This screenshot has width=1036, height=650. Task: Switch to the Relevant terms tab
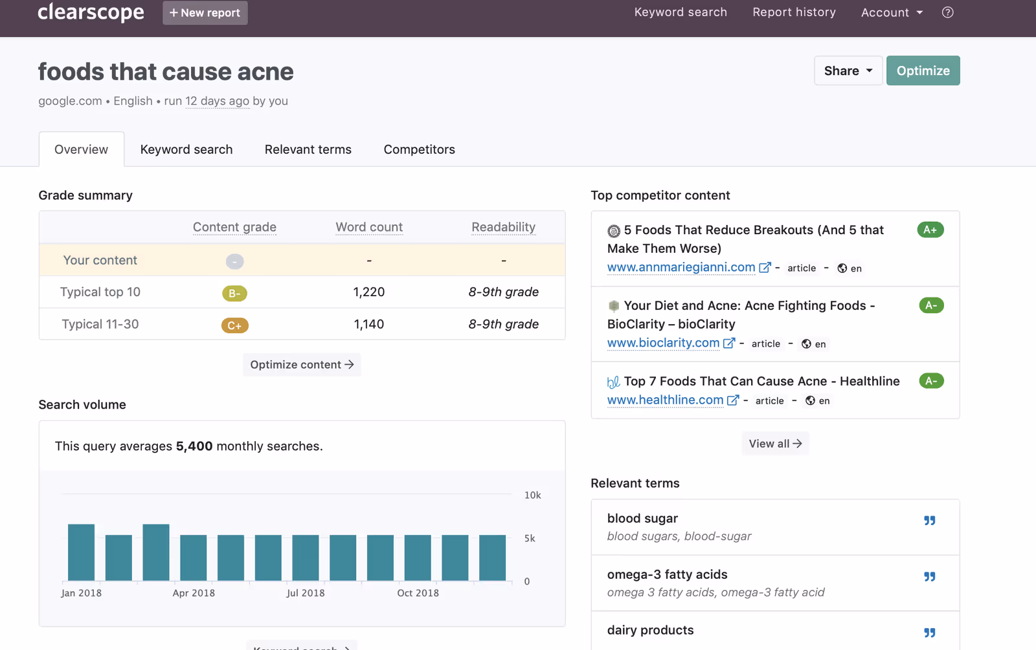click(308, 149)
